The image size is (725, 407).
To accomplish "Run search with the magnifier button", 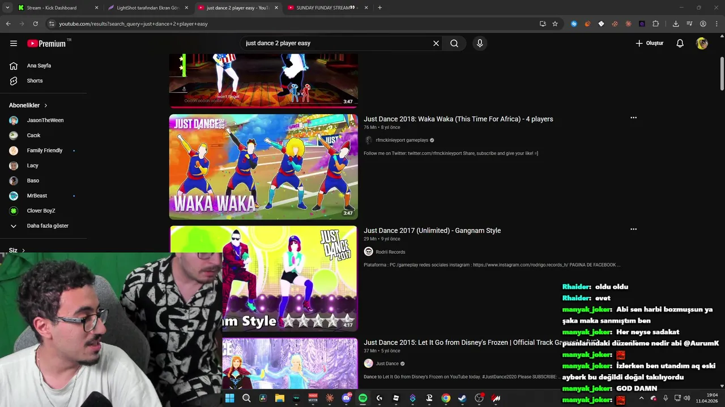I will (454, 43).
